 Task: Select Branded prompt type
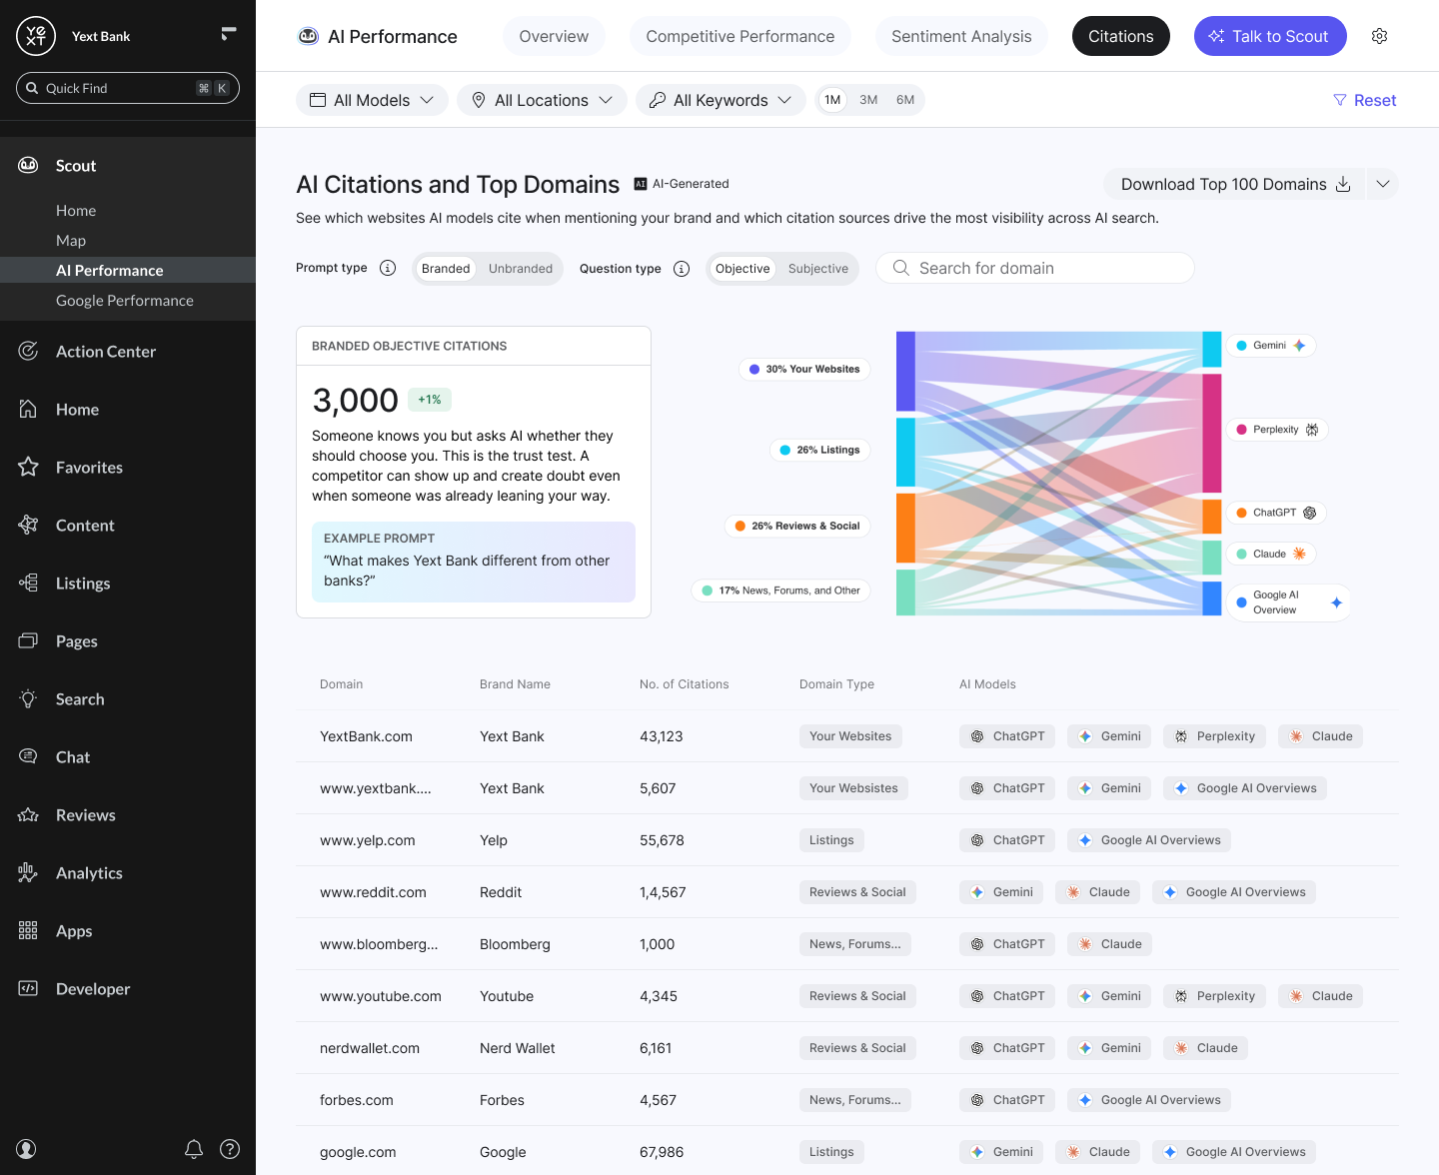tap(446, 269)
